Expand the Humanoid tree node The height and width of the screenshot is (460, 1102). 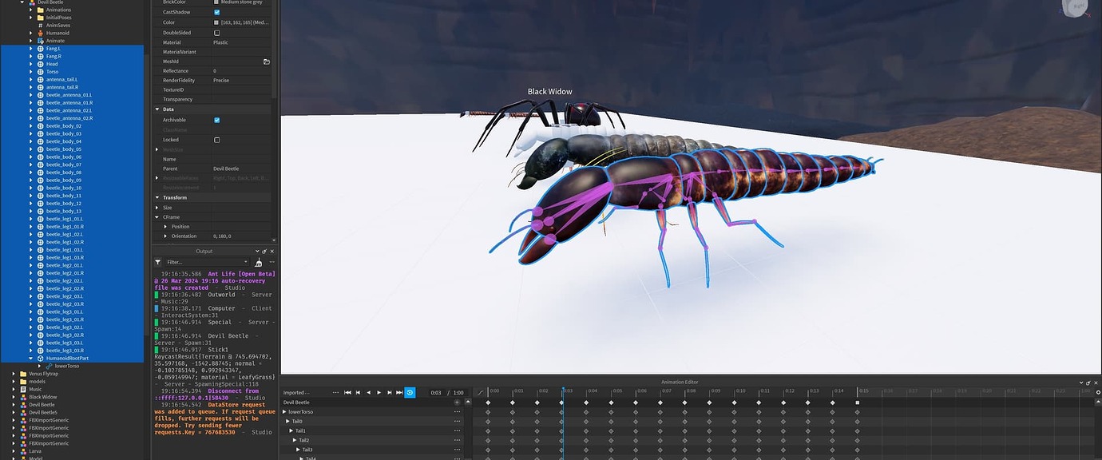coord(30,33)
